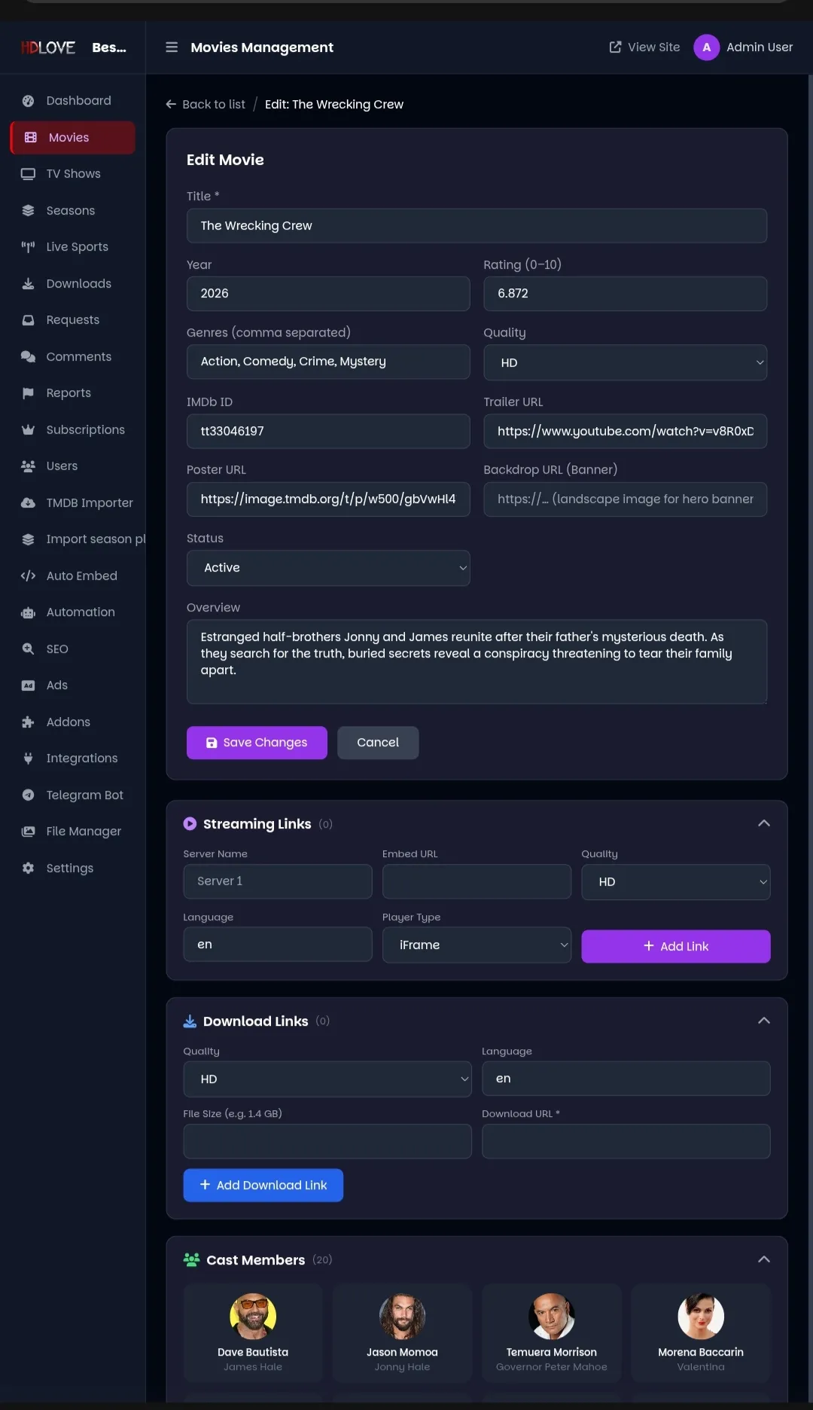Click Morena Baccarin cast photo
Viewport: 813px width, 1410px height.
point(701,1317)
